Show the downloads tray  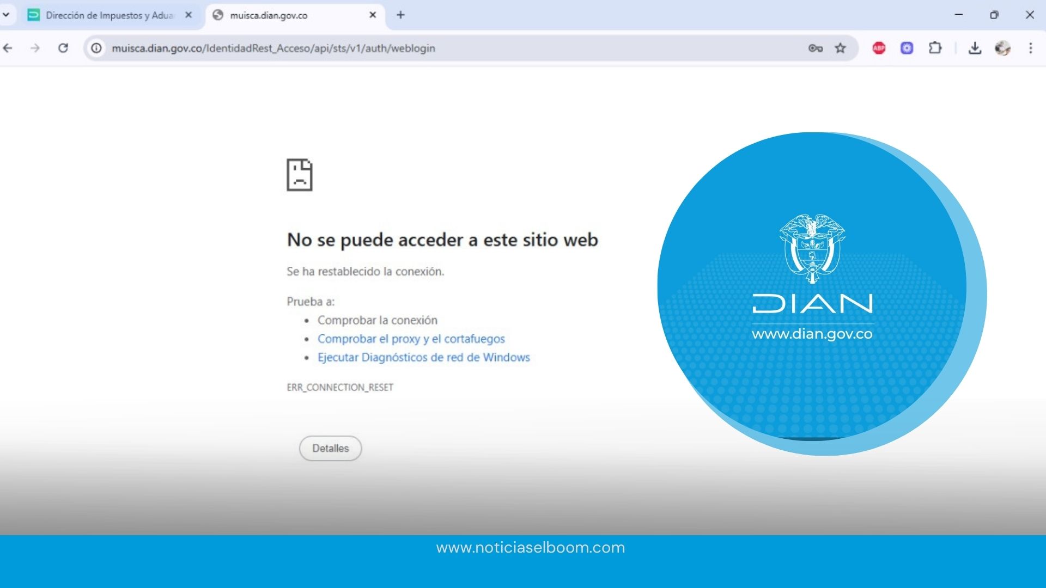point(975,48)
